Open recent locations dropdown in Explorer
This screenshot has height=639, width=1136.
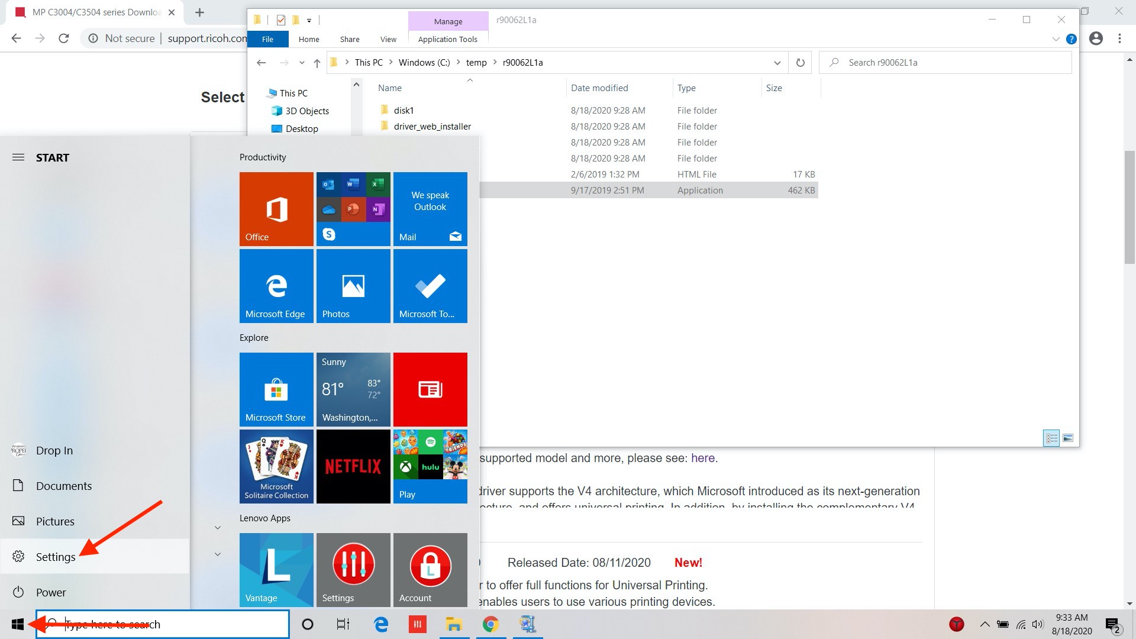pyautogui.click(x=302, y=63)
